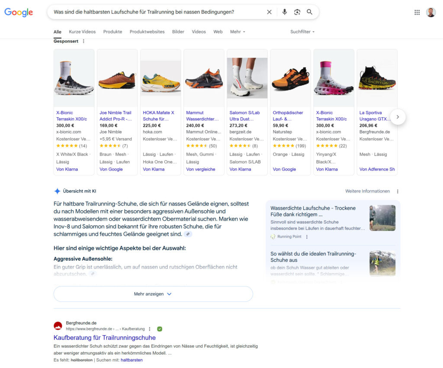Click the 'Aggressive Außensohle:' heading

tap(83, 259)
